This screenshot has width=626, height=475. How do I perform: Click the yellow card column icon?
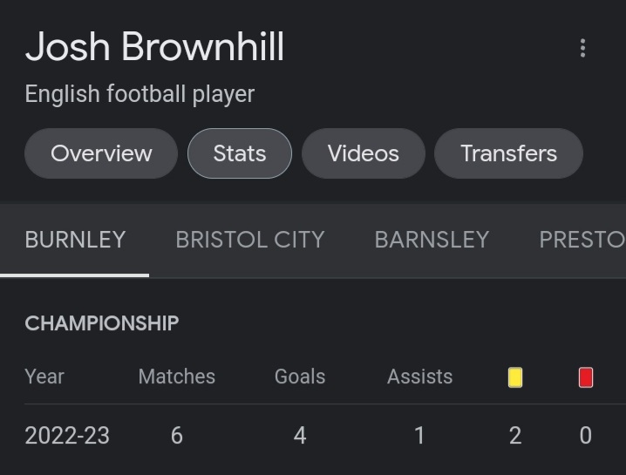tap(515, 377)
